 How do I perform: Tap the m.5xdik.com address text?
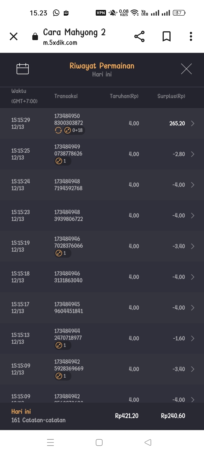coord(60,43)
